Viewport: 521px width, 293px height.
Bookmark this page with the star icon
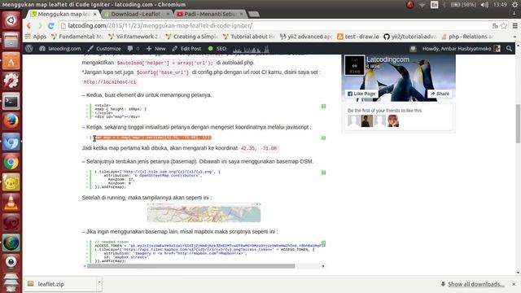[504, 25]
